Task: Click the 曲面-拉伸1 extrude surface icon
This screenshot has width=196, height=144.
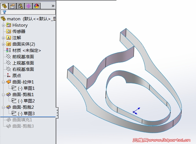Action: pyautogui.click(x=9, y=82)
